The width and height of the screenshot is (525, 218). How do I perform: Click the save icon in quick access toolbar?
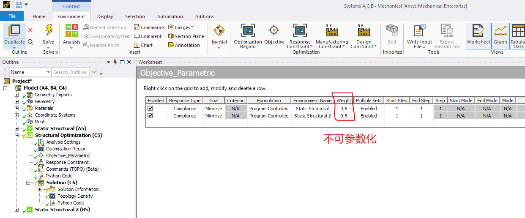[x=19, y=4]
